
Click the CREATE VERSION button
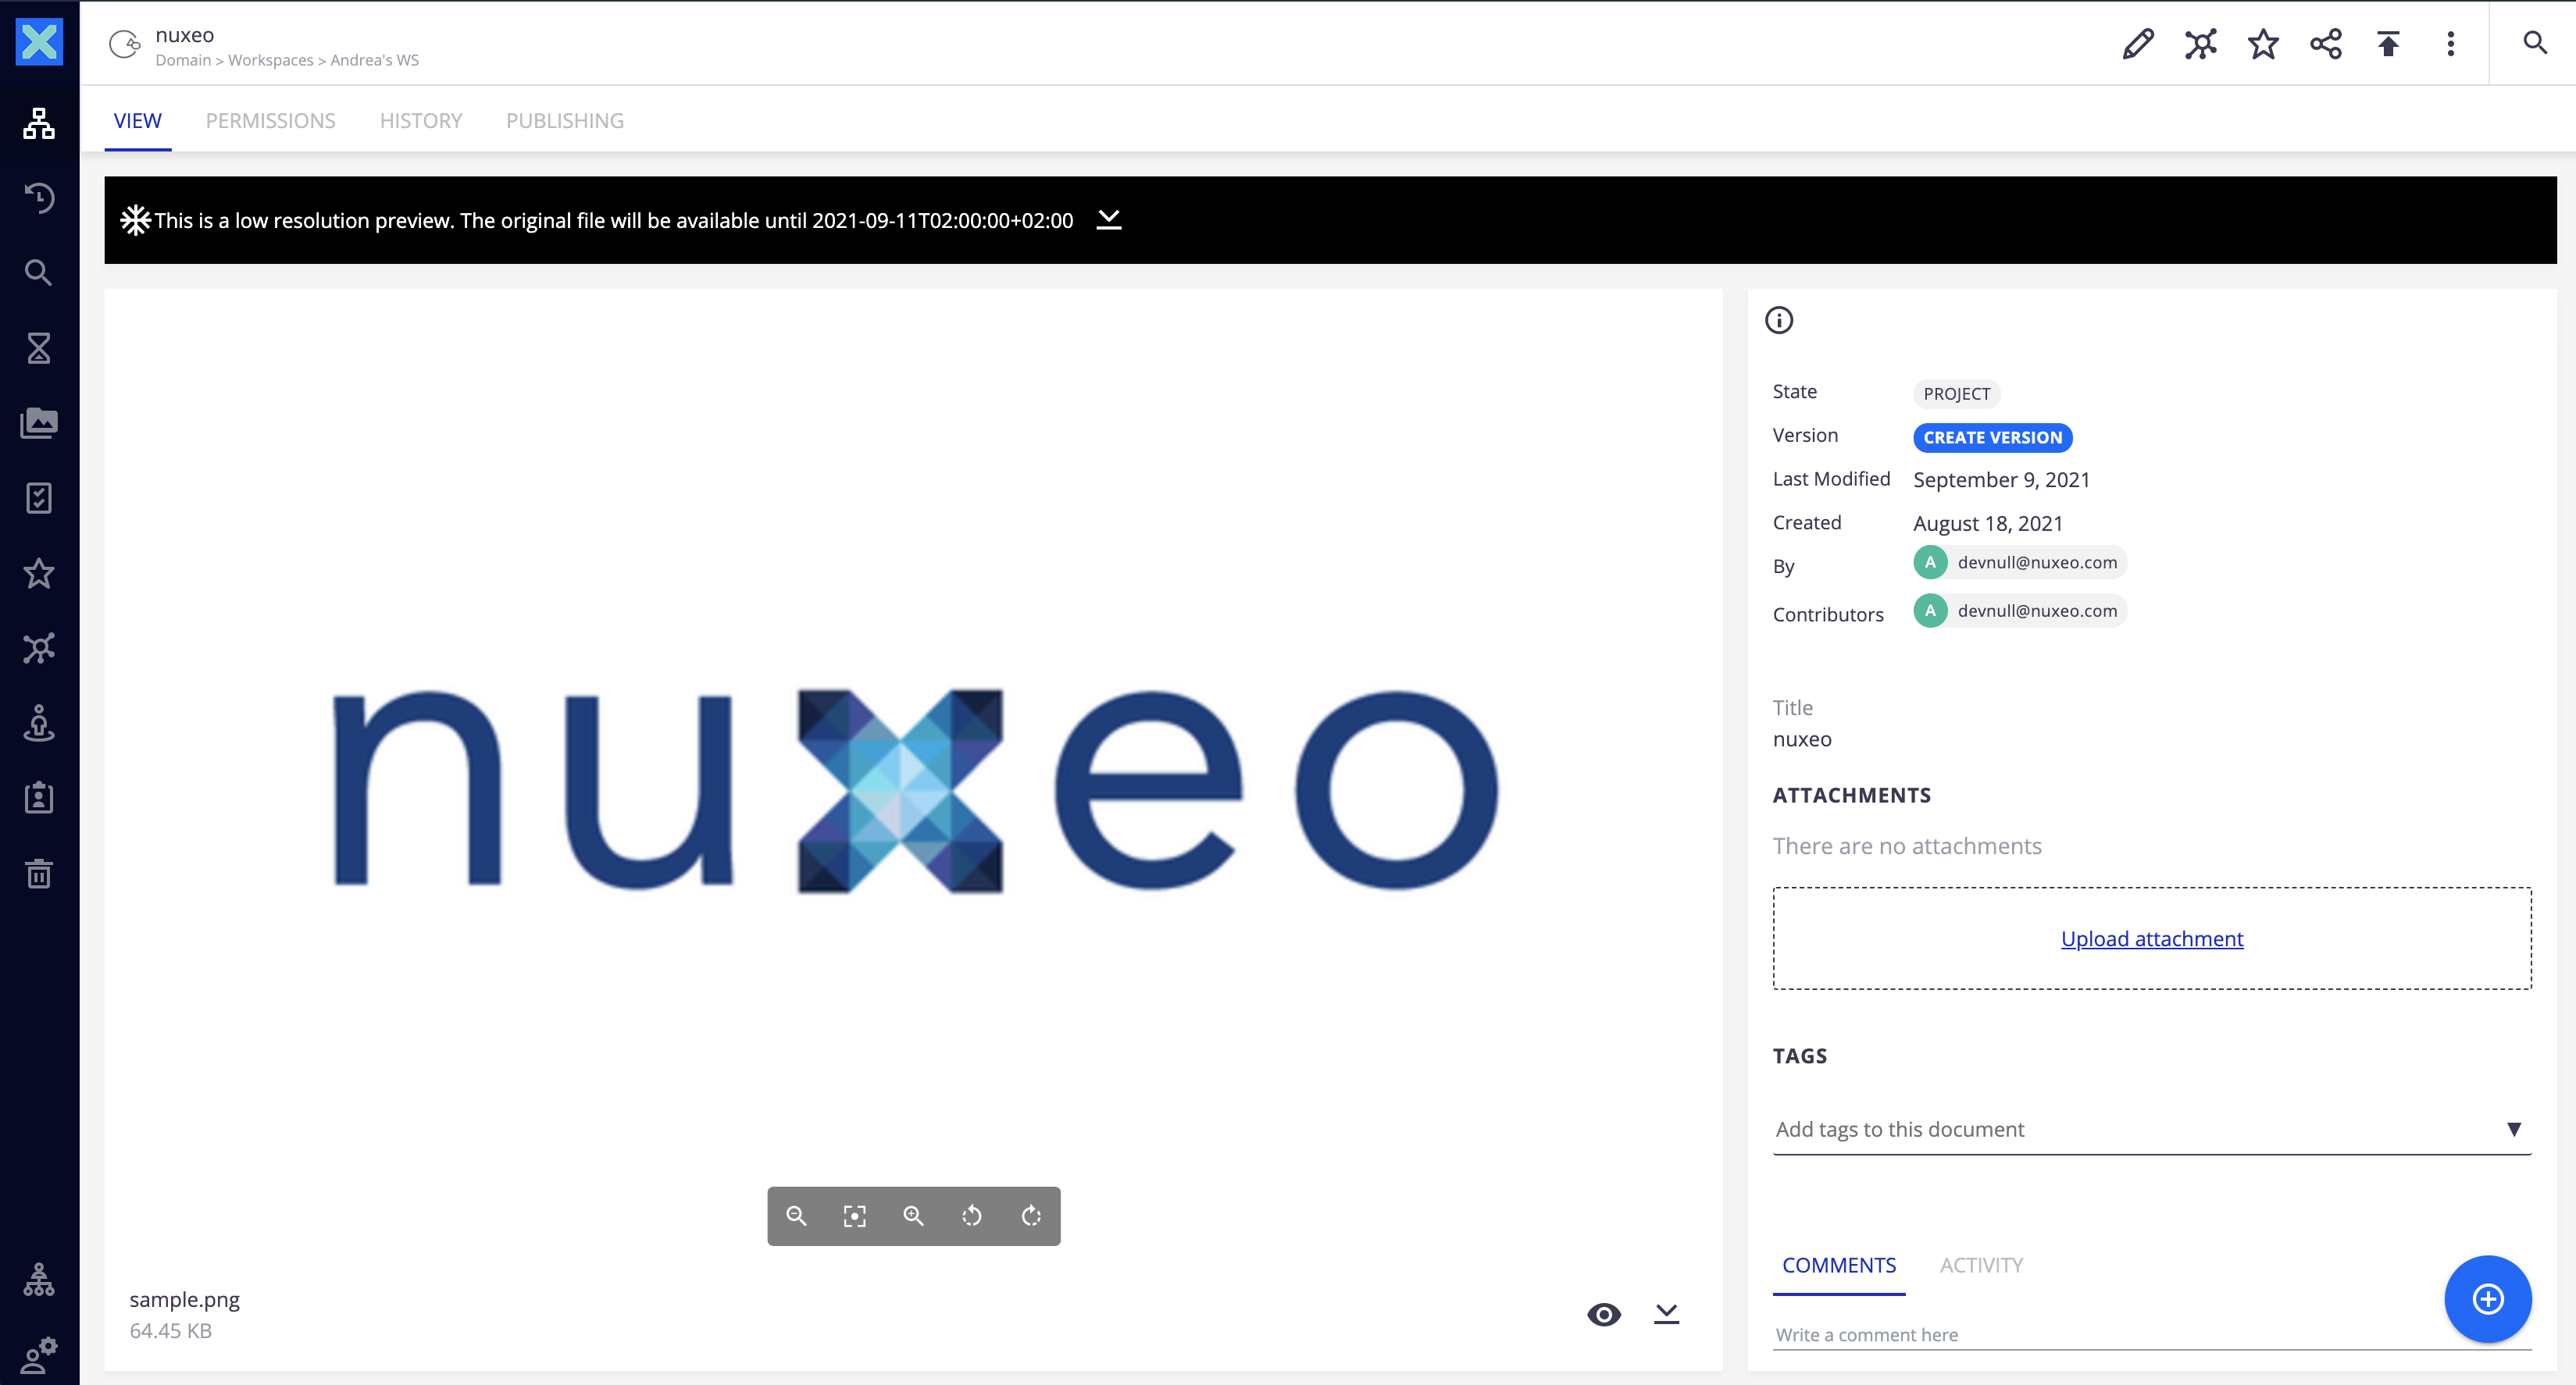(x=1992, y=436)
